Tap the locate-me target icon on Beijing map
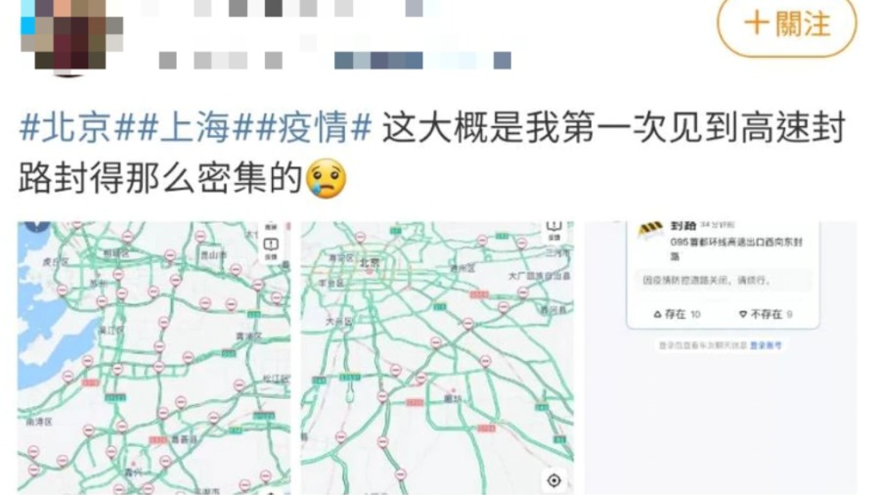The height and width of the screenshot is (495, 880). (x=554, y=480)
